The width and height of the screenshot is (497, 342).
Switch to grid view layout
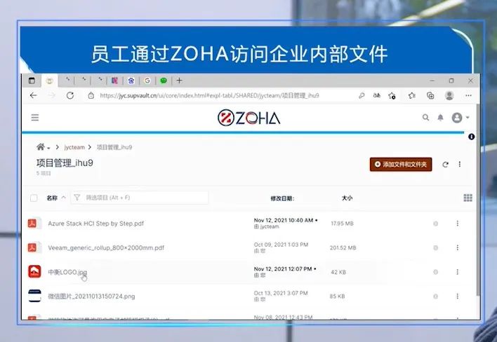[x=468, y=198]
